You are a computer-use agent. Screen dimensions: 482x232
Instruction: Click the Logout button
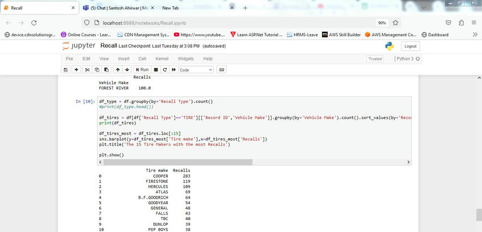click(410, 46)
